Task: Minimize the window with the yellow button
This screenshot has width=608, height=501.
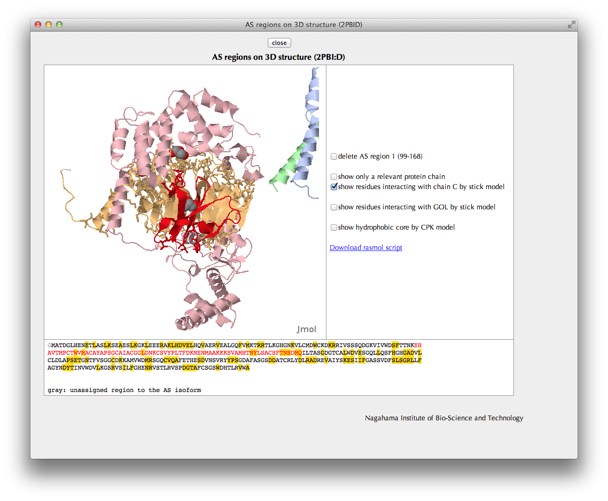Action: pyautogui.click(x=49, y=25)
